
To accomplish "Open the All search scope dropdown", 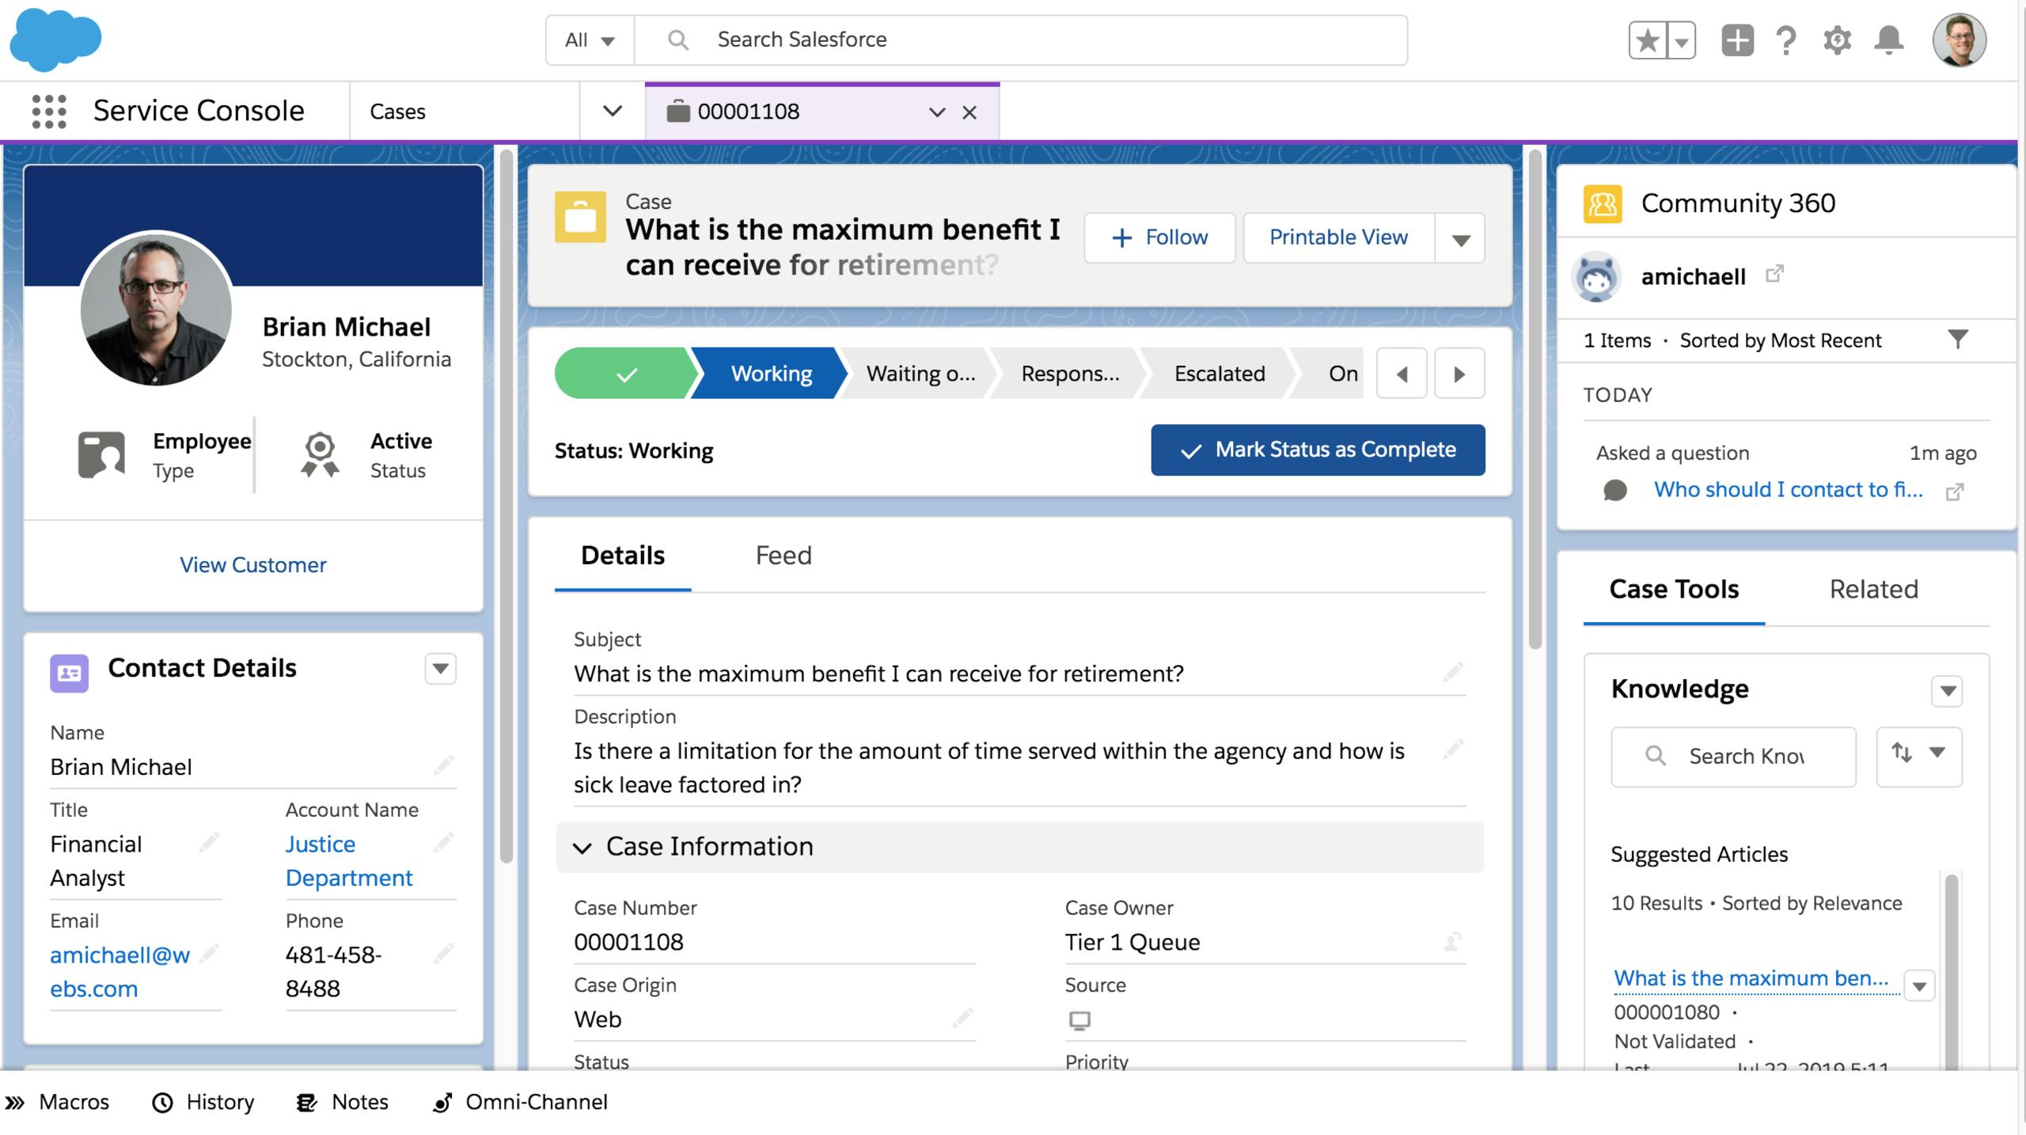I will point(590,40).
